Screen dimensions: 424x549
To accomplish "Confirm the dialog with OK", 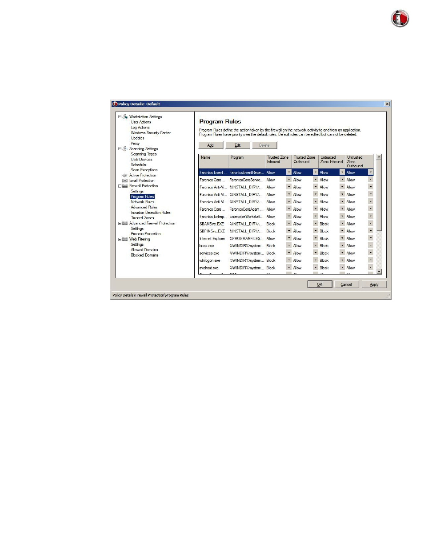I will coord(320,285).
